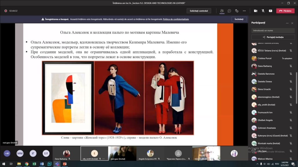This screenshot has height=167, width=298.
Task: Click the ЕЛ participant avatar
Action: click(x=46, y=153)
